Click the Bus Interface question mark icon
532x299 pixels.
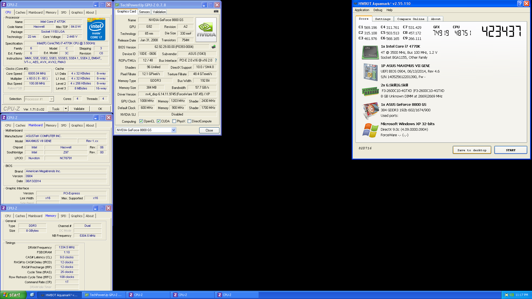(x=216, y=60)
